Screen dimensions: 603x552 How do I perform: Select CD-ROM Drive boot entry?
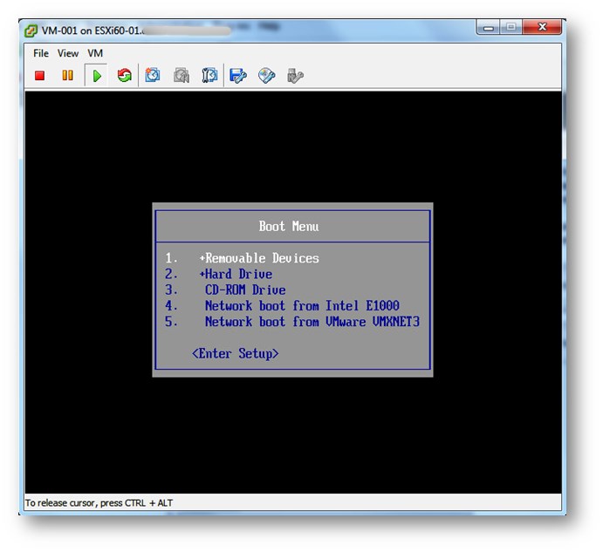[245, 290]
